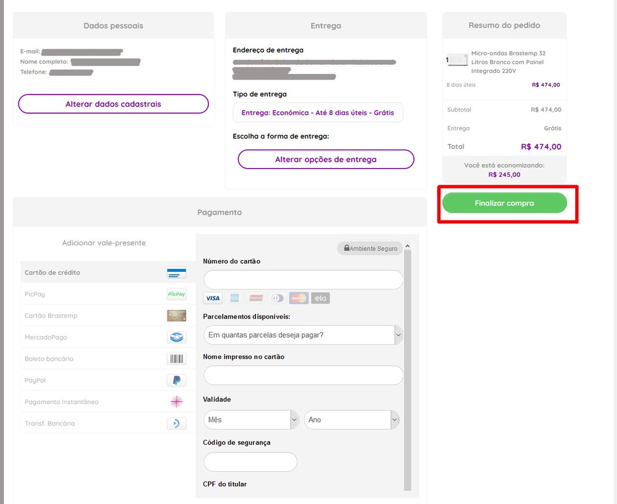Open the installments (parcelas) dropdown
617x504 pixels.
coord(304,335)
